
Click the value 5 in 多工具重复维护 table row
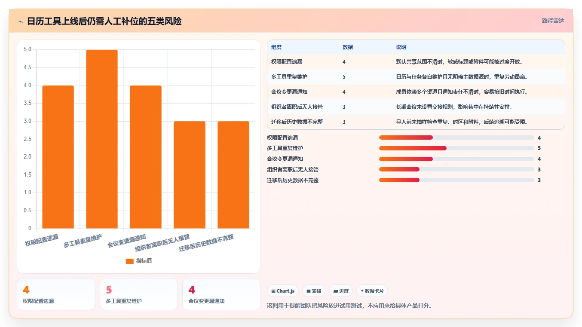pyautogui.click(x=344, y=77)
